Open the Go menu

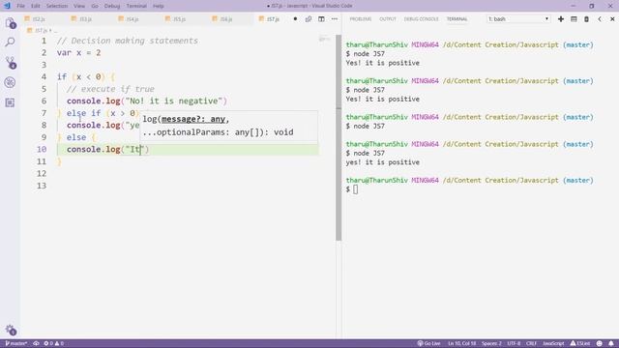tap(95, 6)
